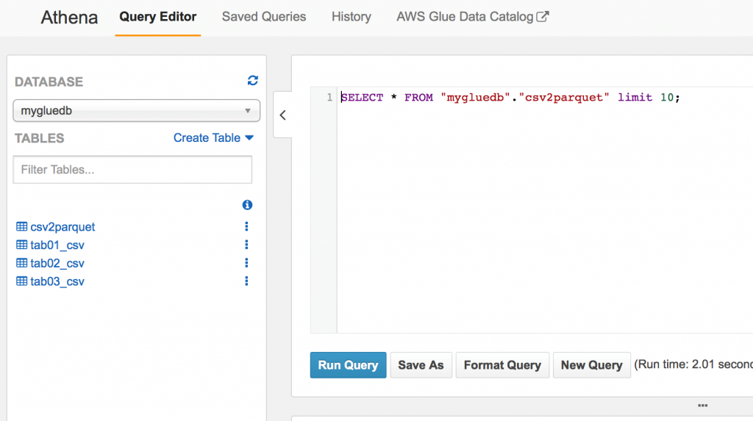Viewport: 753px width, 421px height.
Task: Open options menu for tab02_csv table
Action: pos(246,262)
